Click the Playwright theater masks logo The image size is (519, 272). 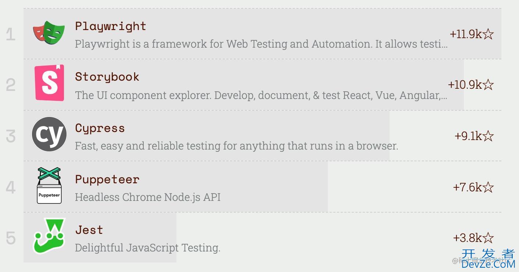click(49, 32)
